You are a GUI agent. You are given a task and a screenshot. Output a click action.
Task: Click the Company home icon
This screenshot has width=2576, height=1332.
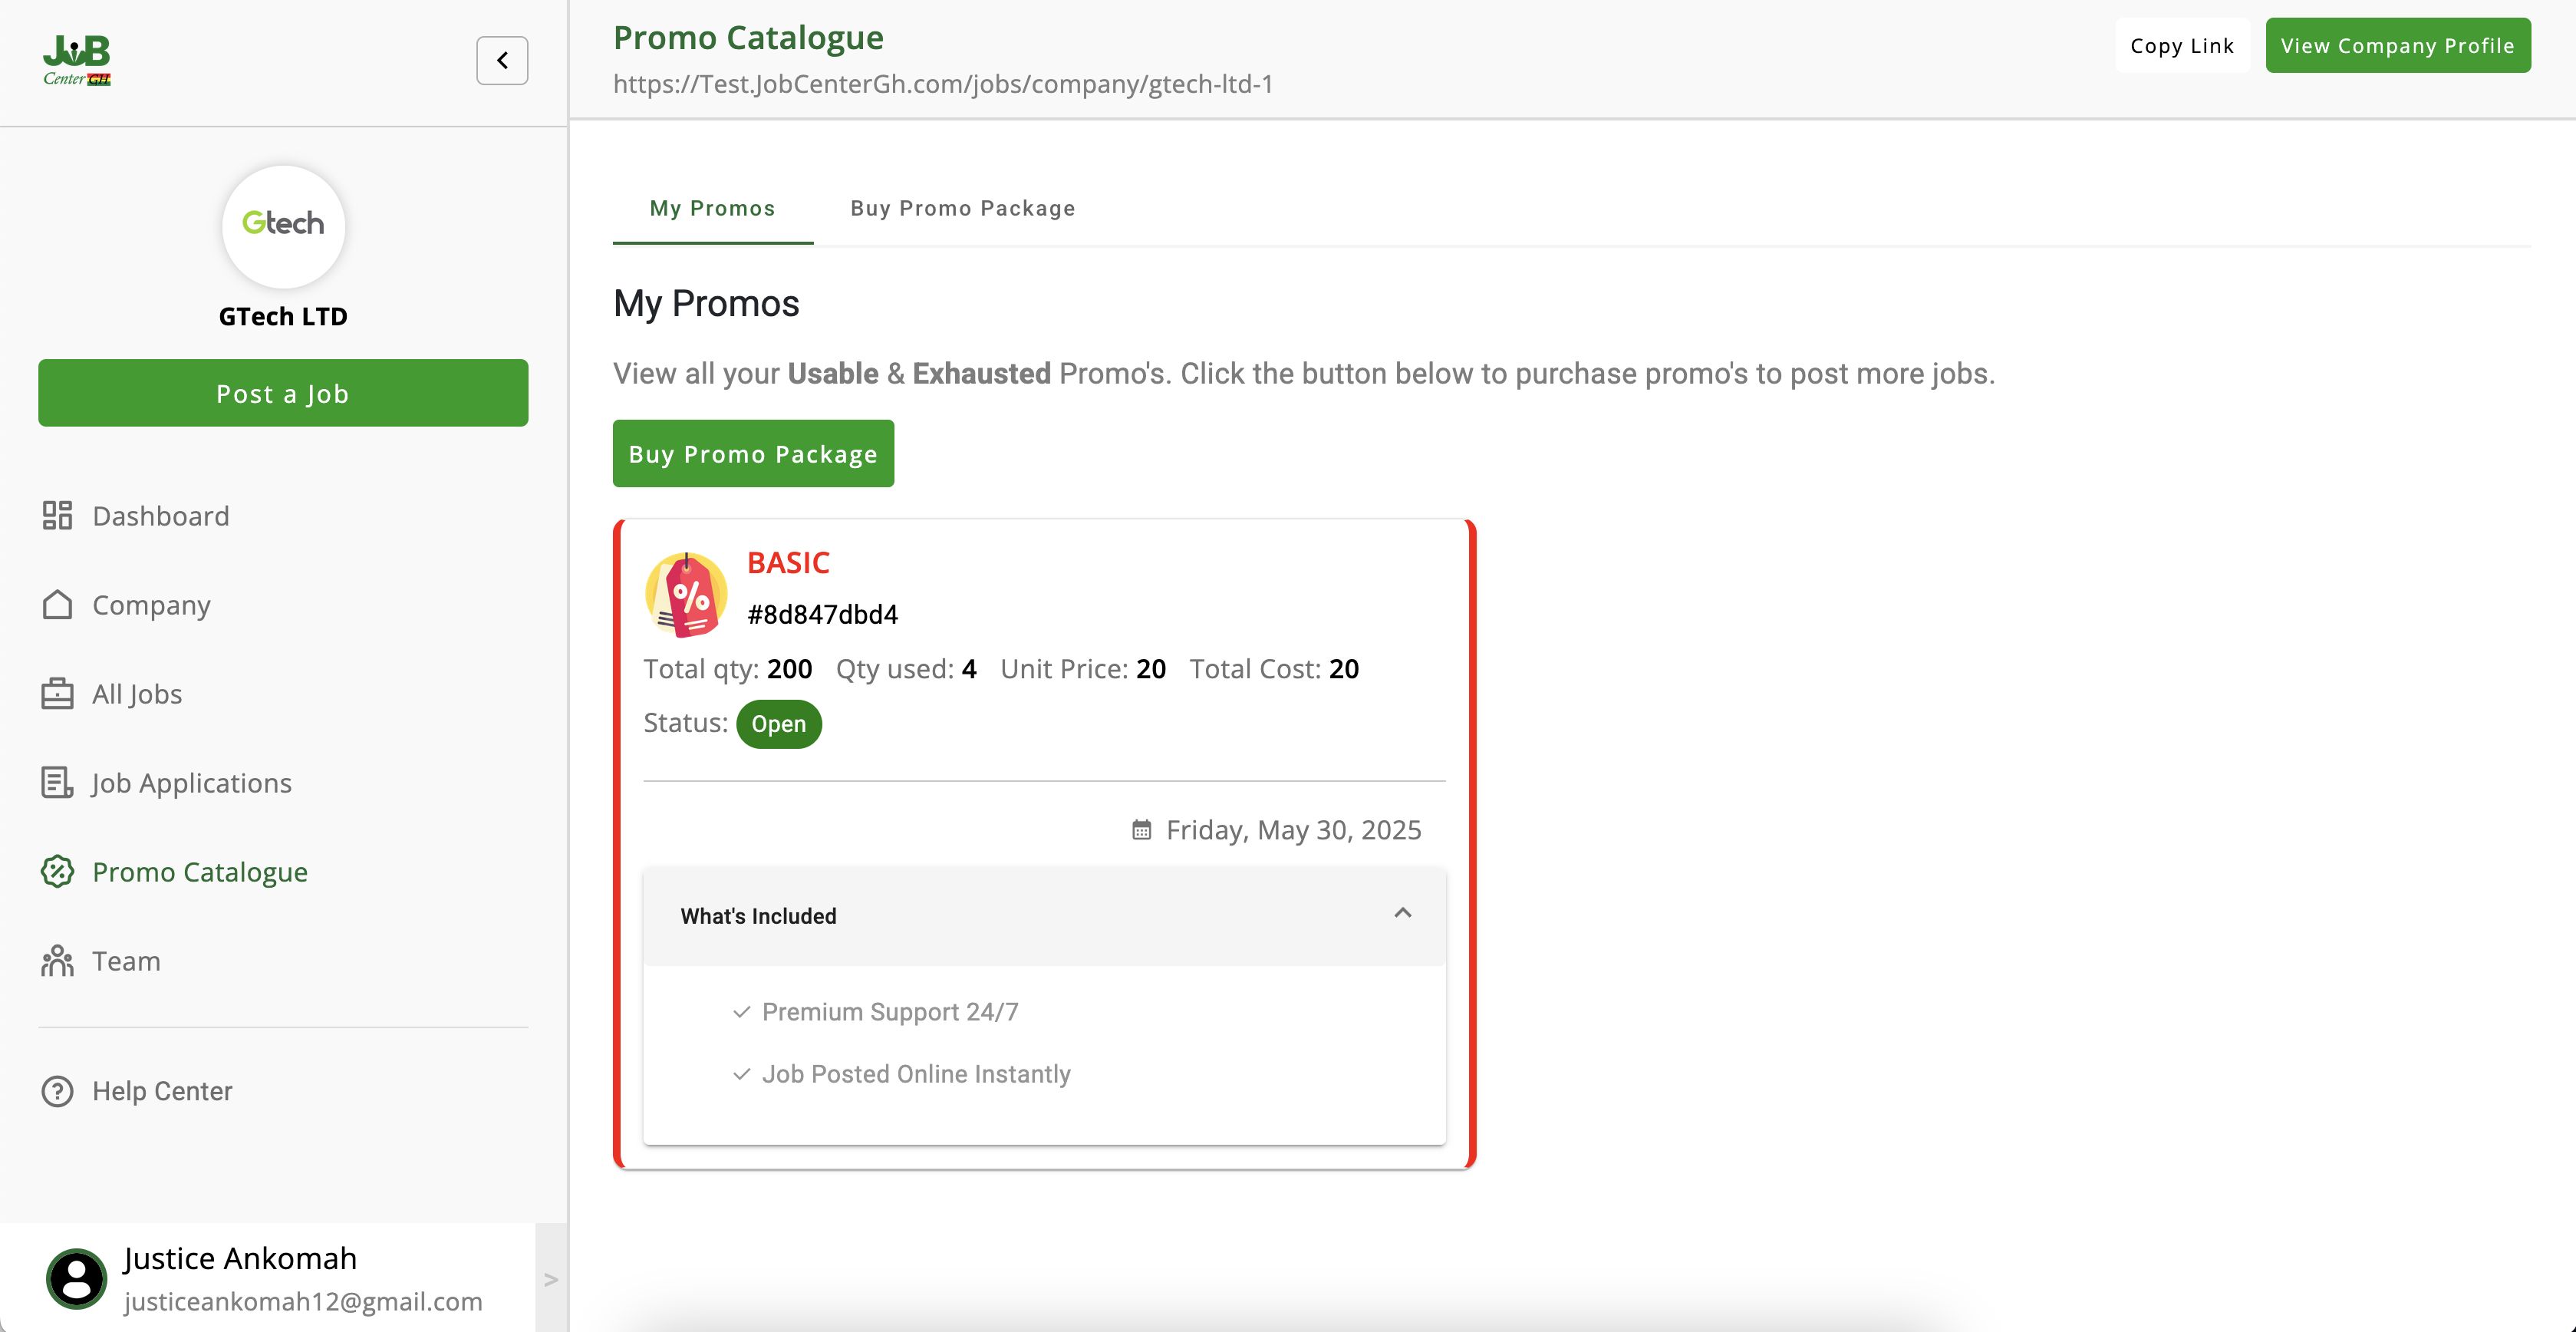(57, 604)
